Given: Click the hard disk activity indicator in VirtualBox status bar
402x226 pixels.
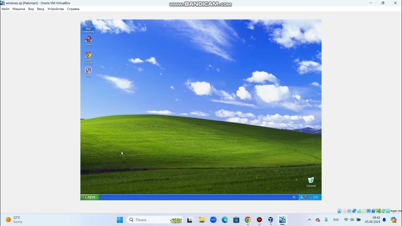Looking at the screenshot, I should 340,211.
